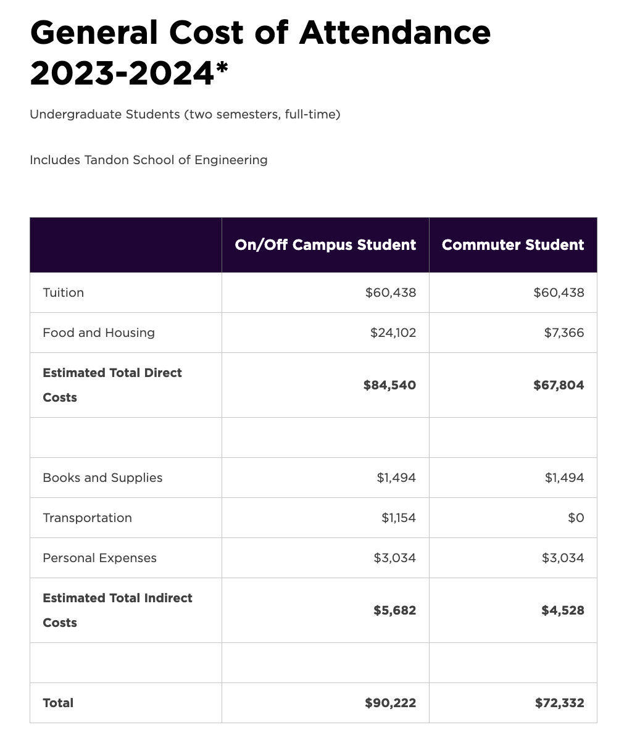Click the Undergraduate Students subtitle text
The height and width of the screenshot is (738, 632).
click(x=185, y=114)
